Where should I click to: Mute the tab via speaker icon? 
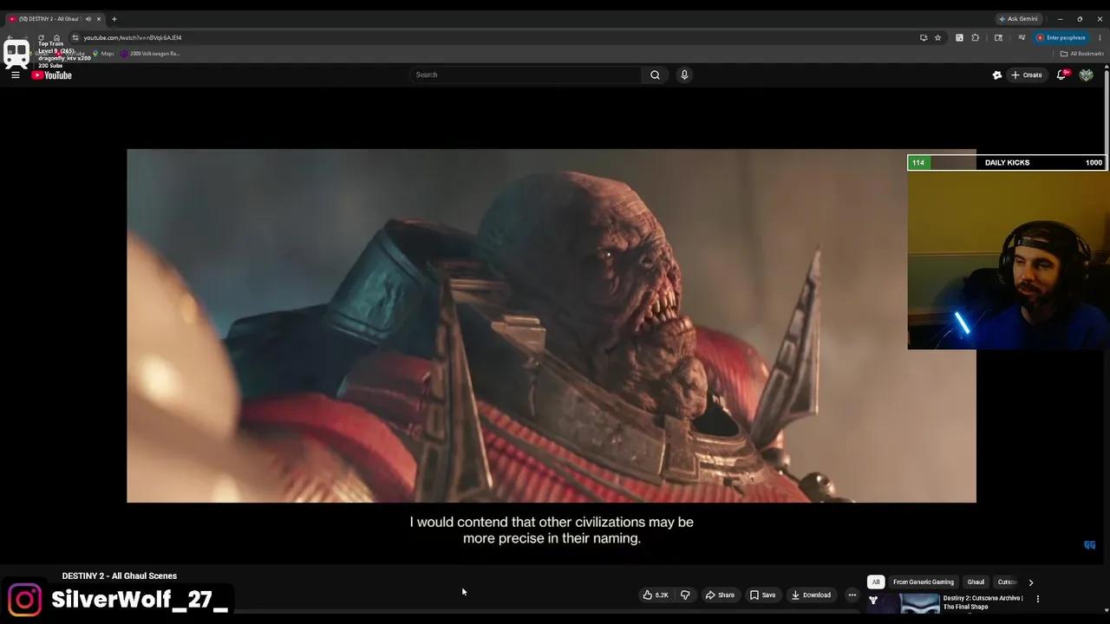88,19
